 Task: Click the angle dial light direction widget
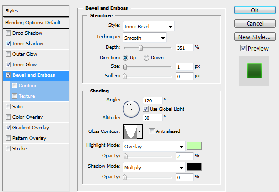[131, 109]
